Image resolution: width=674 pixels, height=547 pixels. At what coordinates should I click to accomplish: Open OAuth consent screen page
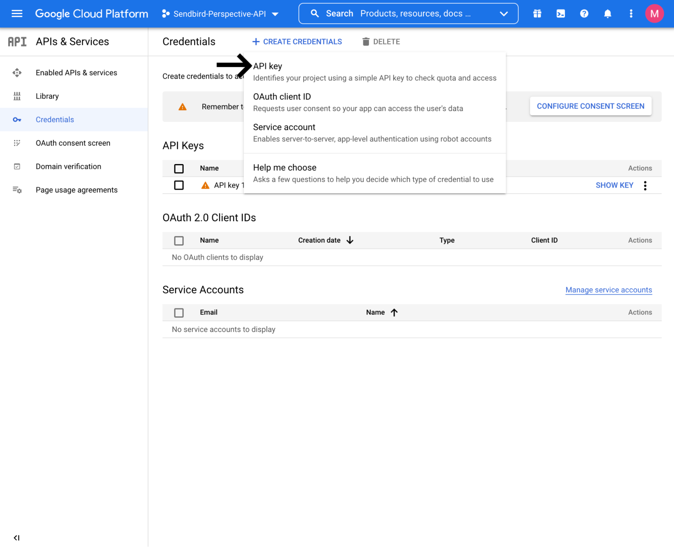pyautogui.click(x=73, y=143)
